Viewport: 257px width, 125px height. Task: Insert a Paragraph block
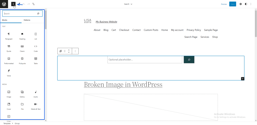(x=9, y=36)
